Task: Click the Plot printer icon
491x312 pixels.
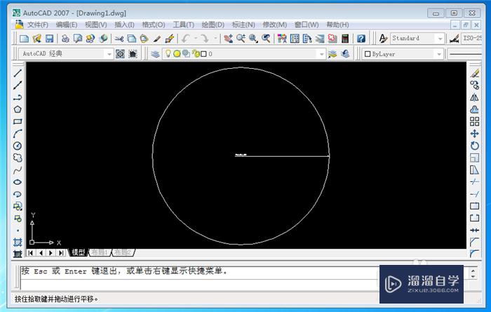Action: tap(65, 39)
